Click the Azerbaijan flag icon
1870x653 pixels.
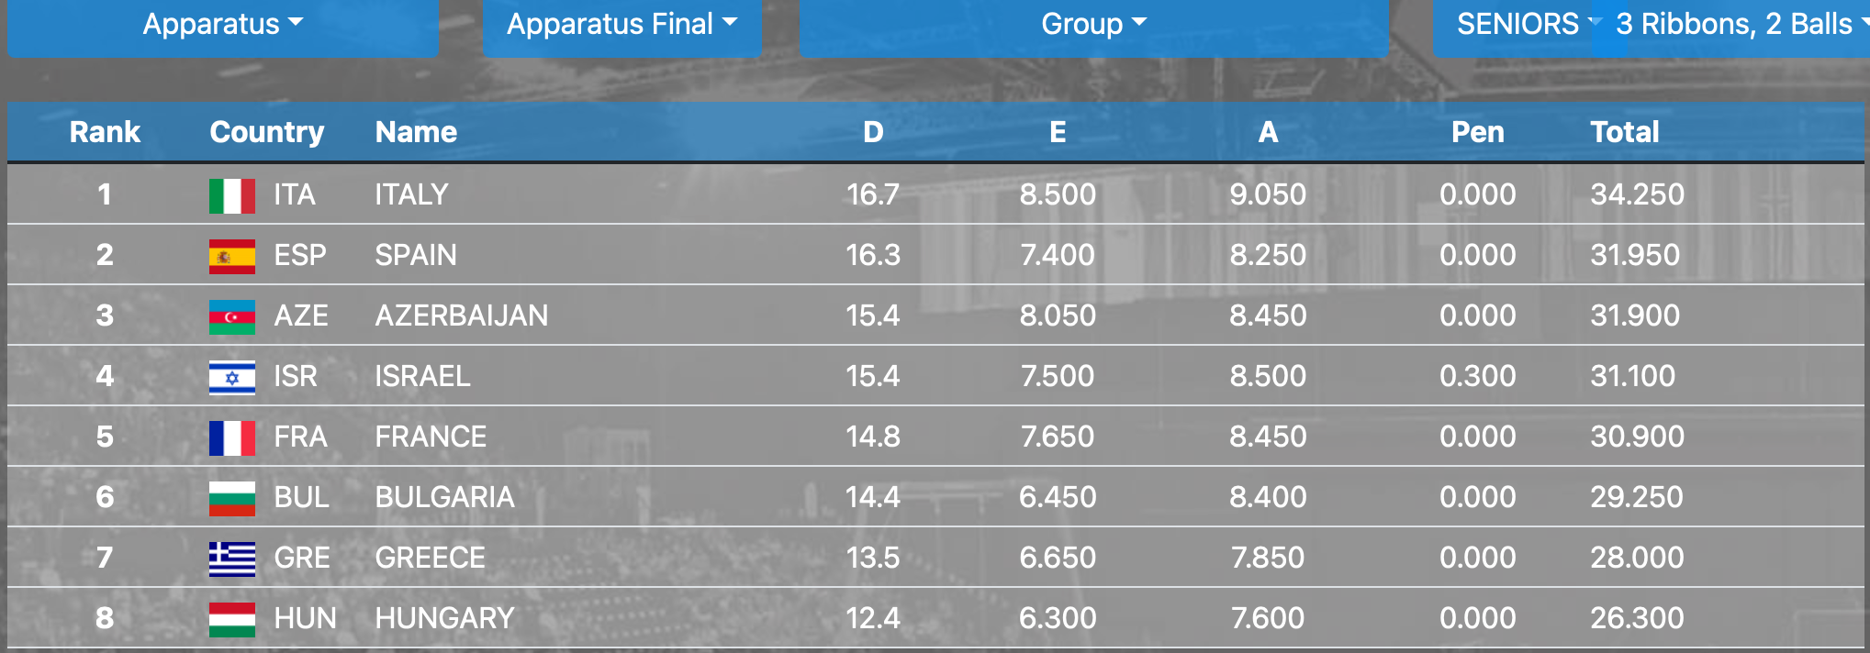click(231, 316)
